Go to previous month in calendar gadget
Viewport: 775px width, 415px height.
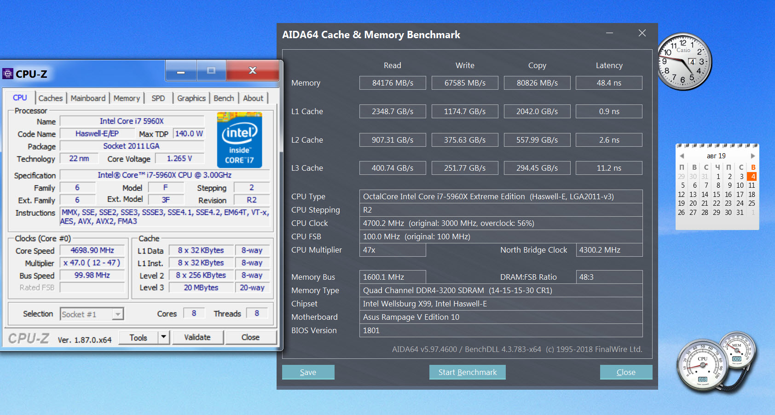tap(682, 156)
